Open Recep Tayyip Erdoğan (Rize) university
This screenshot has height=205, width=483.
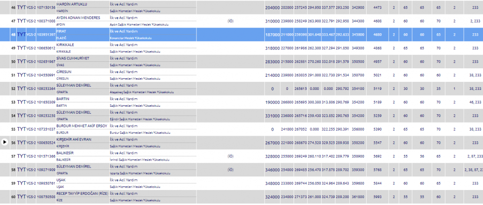click(82, 193)
